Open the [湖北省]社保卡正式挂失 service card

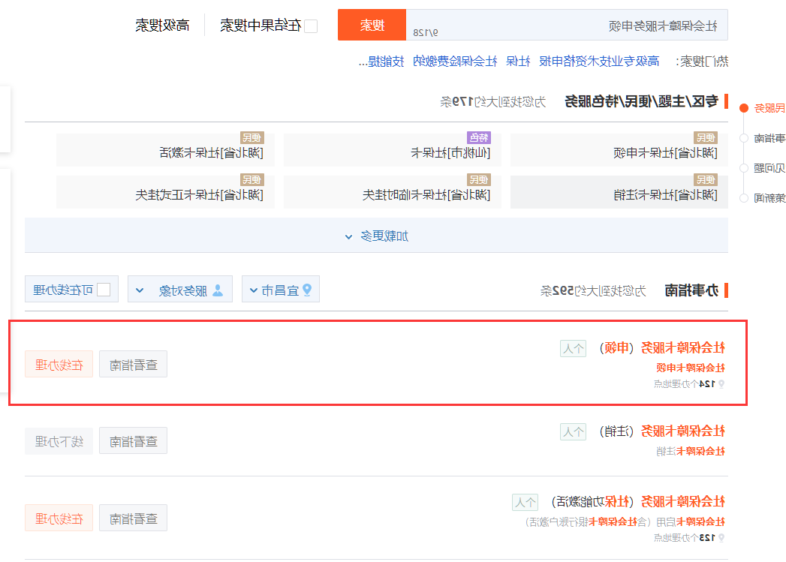click(x=165, y=192)
